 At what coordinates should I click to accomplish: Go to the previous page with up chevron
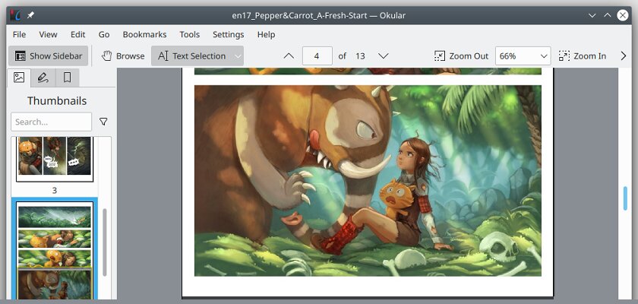(x=289, y=56)
